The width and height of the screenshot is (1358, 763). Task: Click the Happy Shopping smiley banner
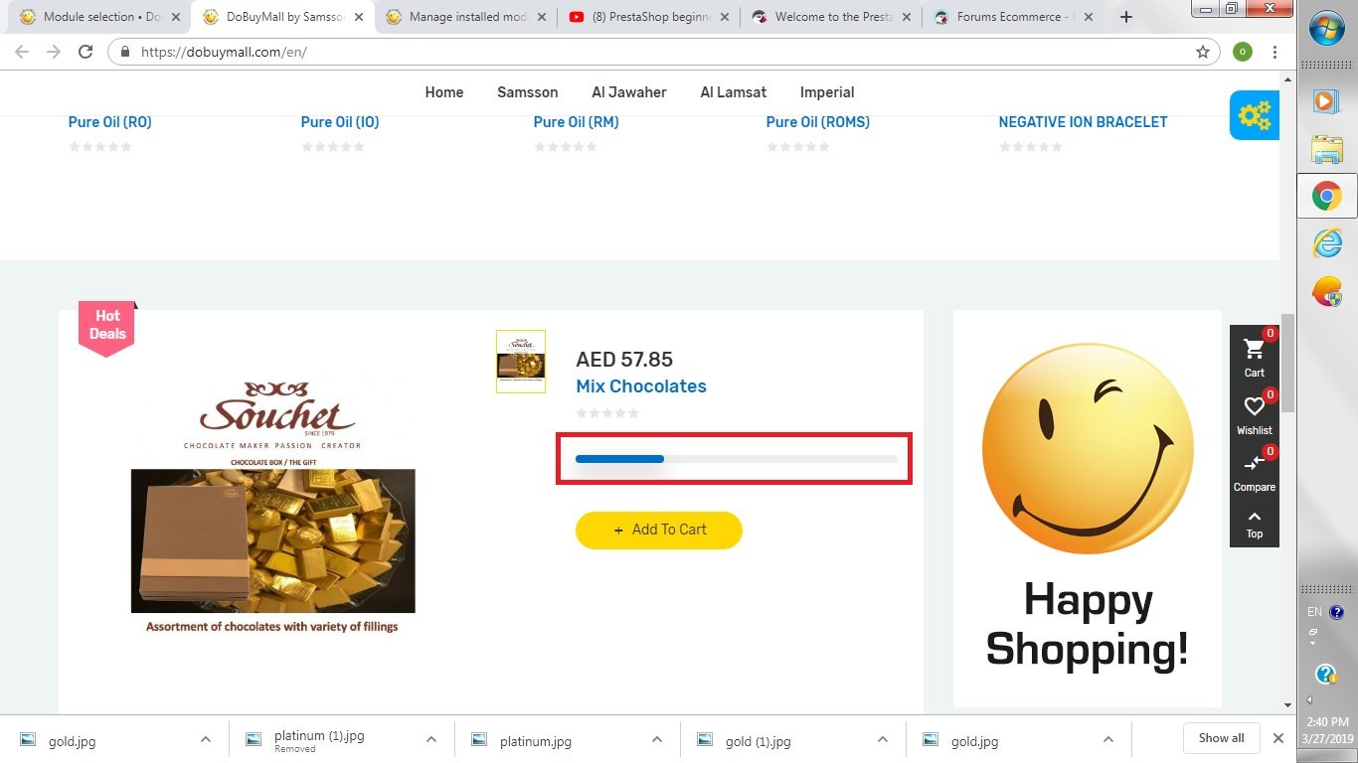tap(1088, 509)
